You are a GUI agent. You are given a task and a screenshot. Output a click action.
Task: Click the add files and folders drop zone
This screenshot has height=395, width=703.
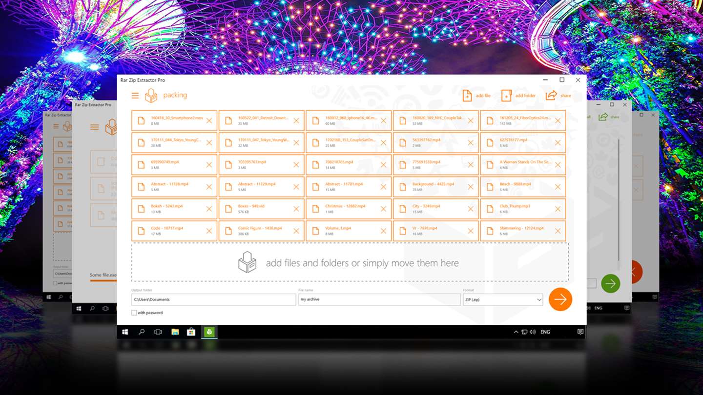pos(350,262)
